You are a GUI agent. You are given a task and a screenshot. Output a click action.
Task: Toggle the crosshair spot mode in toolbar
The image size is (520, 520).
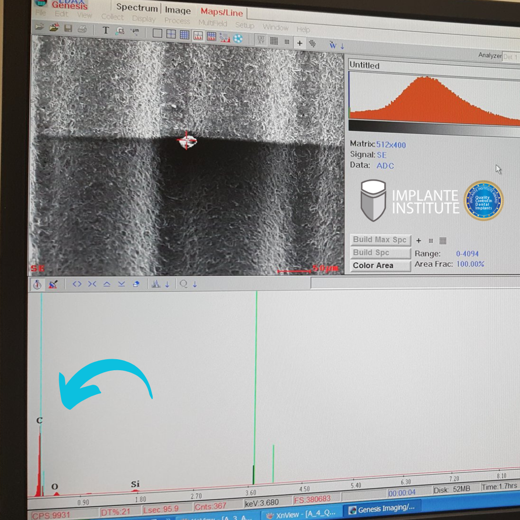(299, 43)
